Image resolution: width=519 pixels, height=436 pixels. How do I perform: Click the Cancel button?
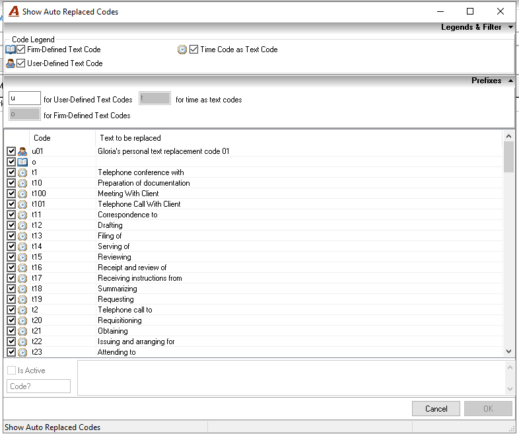click(436, 409)
